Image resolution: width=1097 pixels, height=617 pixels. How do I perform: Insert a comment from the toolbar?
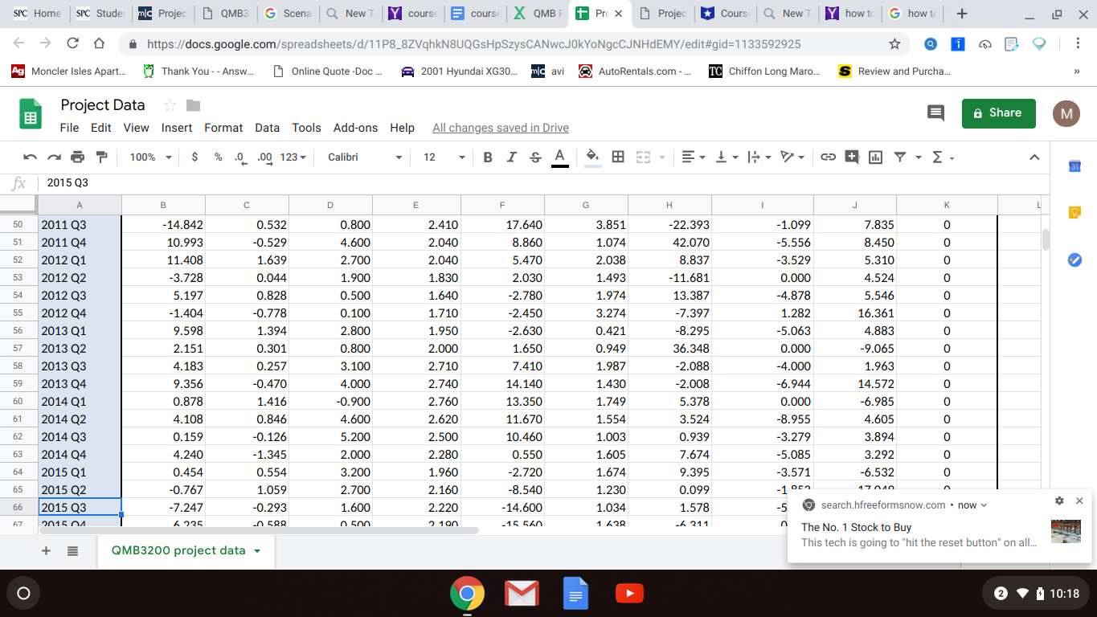[852, 157]
